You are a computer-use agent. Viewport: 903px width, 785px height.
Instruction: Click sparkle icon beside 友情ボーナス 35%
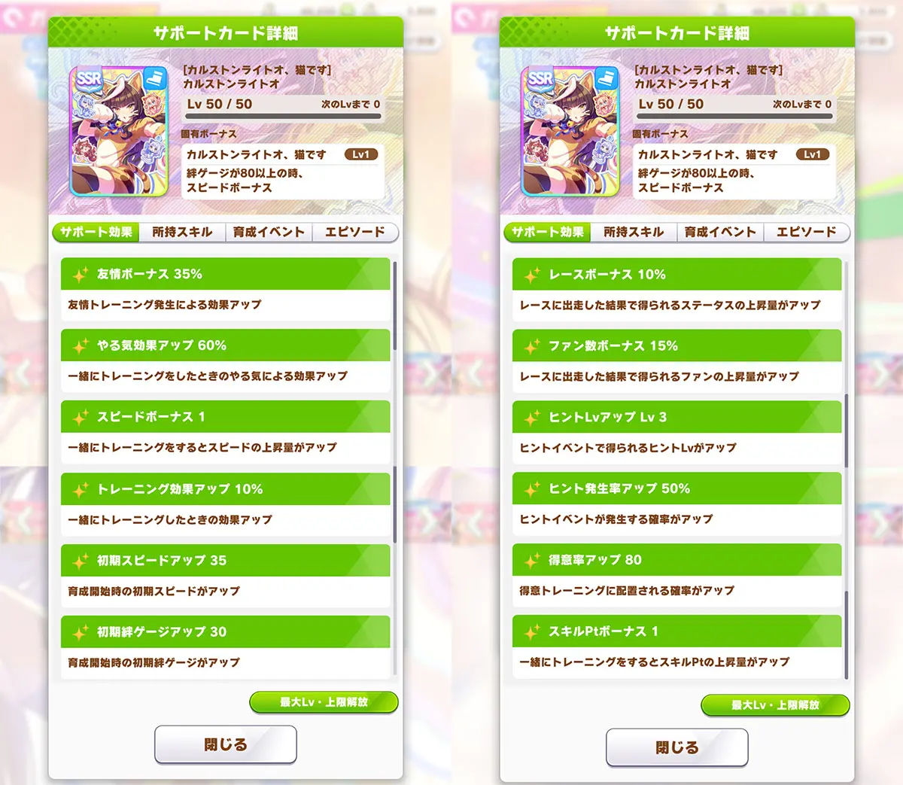pos(81,275)
